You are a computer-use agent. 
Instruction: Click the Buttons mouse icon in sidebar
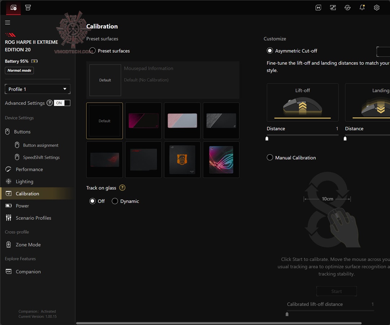tap(8, 131)
